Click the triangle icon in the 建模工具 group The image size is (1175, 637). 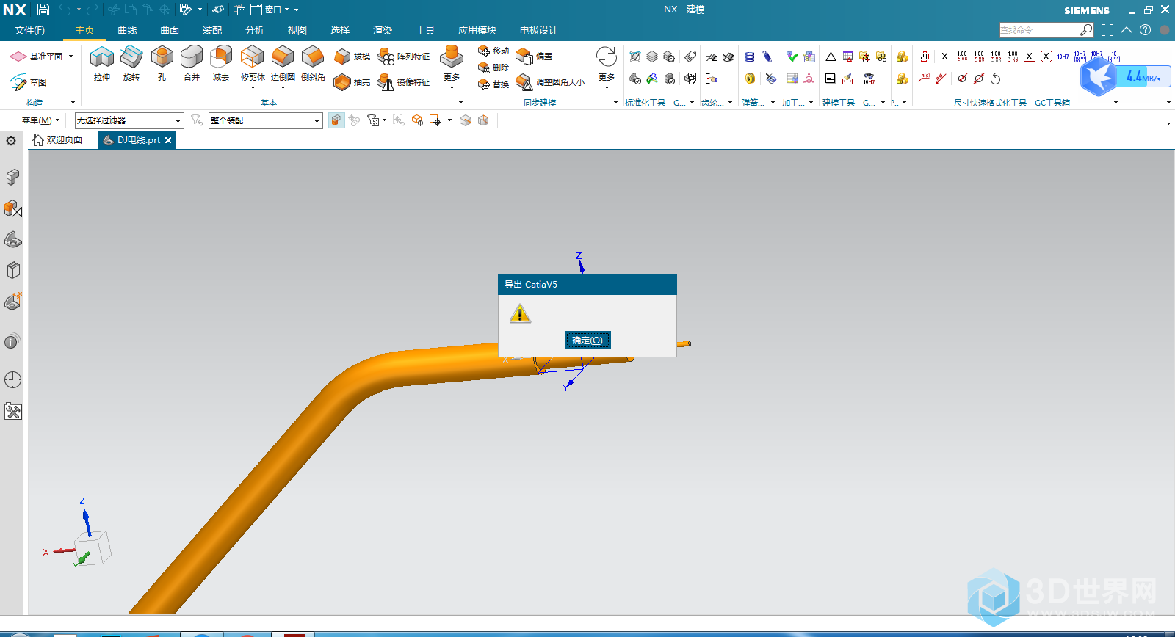point(831,57)
